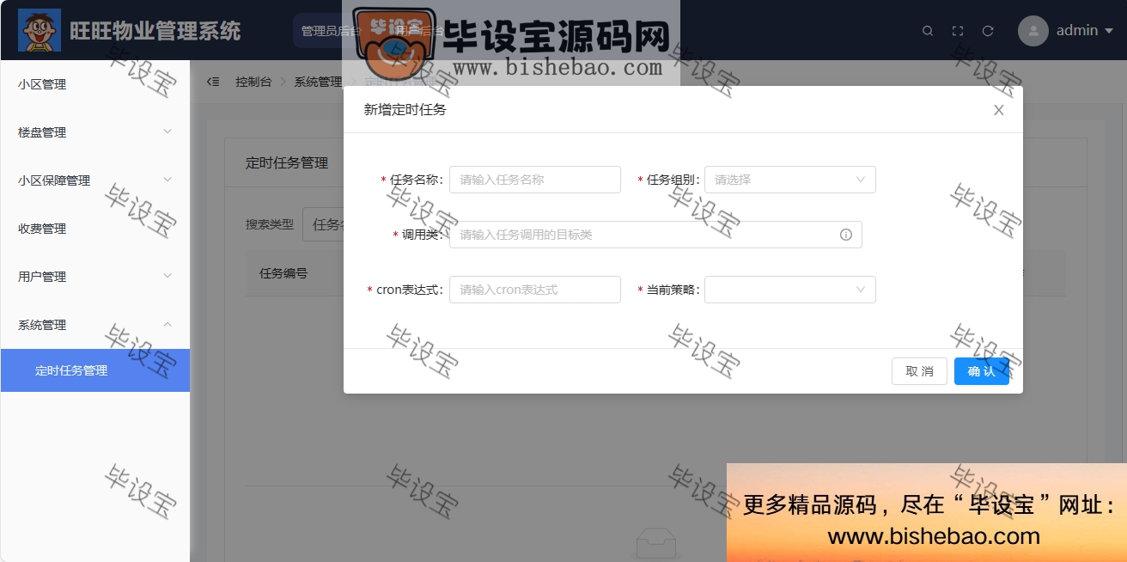Collapse the 系统管理 submenu
This screenshot has width=1127, height=562.
(94, 325)
